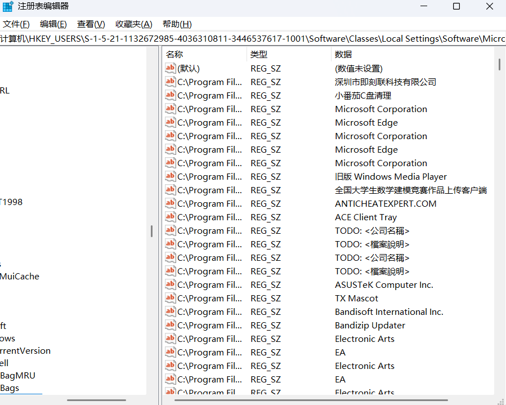Click 全国大学生数学建模竞赛作品上传客户端 data cell

(411, 190)
